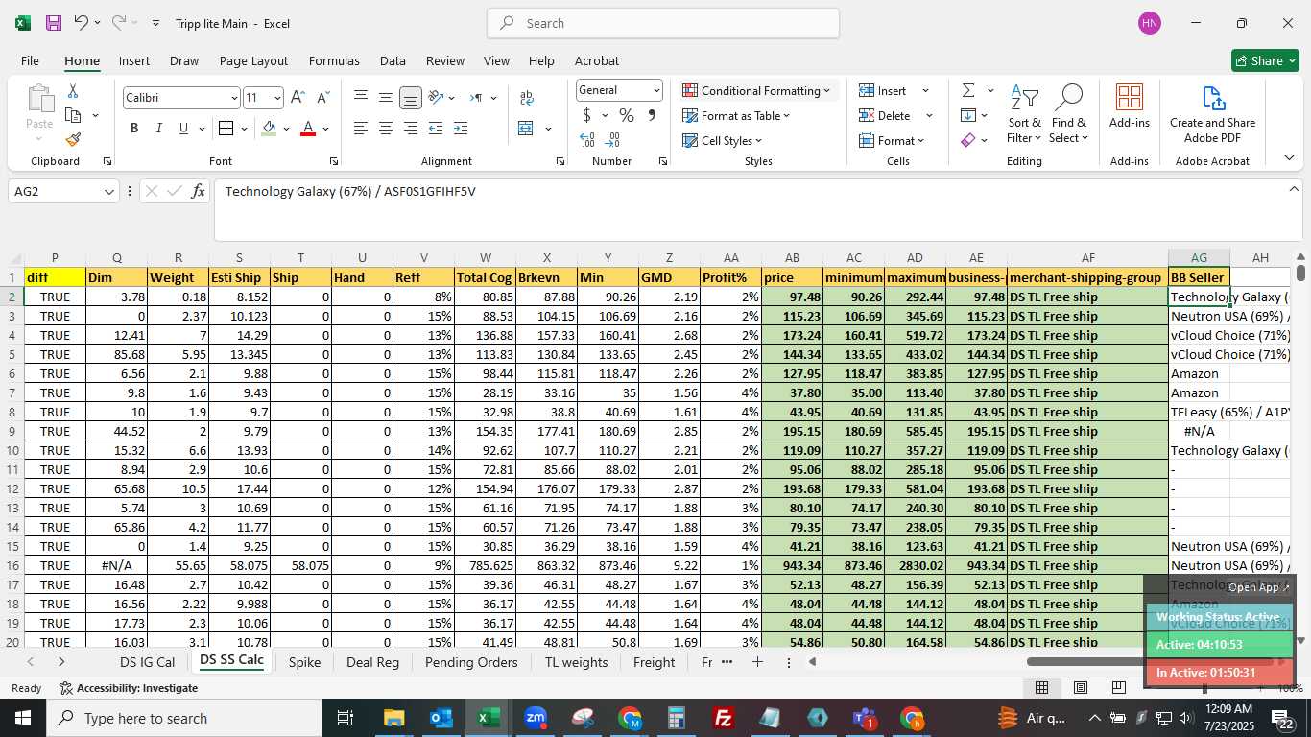Image resolution: width=1311 pixels, height=737 pixels.
Task: Decrease font size with the smaller A icon
Action: tap(322, 97)
